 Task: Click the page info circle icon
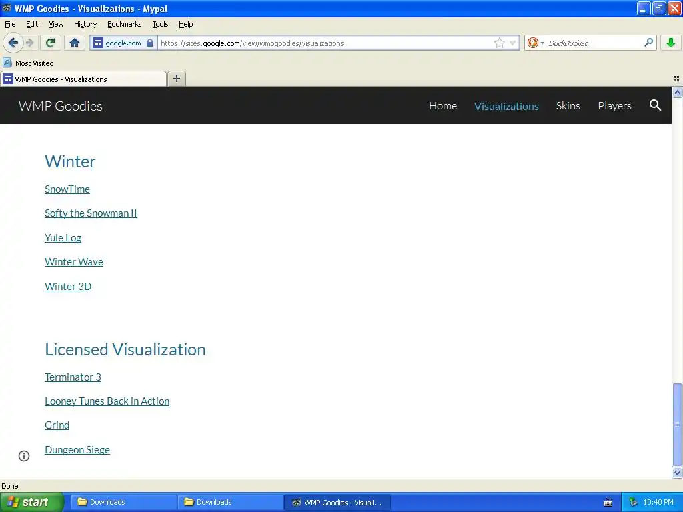24,456
